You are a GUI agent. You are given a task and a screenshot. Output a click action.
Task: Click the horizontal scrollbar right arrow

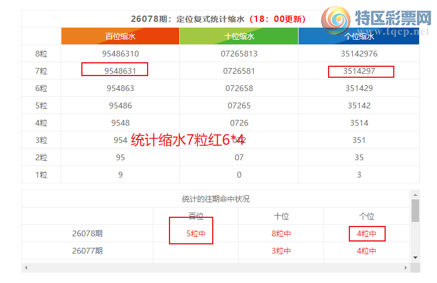[405, 267]
